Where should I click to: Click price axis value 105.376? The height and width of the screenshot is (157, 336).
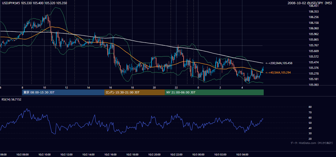314,68
